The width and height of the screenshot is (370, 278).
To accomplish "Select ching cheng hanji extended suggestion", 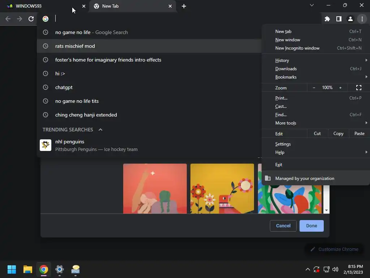I will (x=149, y=115).
